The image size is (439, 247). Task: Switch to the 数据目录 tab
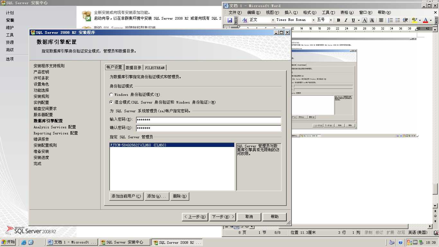[x=133, y=68]
